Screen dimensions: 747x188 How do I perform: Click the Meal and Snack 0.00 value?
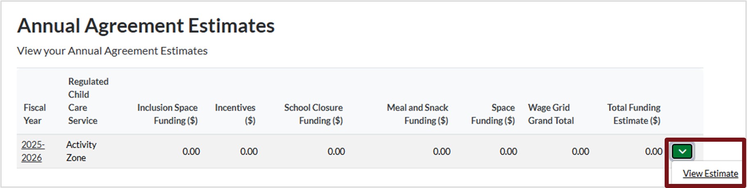coord(441,152)
